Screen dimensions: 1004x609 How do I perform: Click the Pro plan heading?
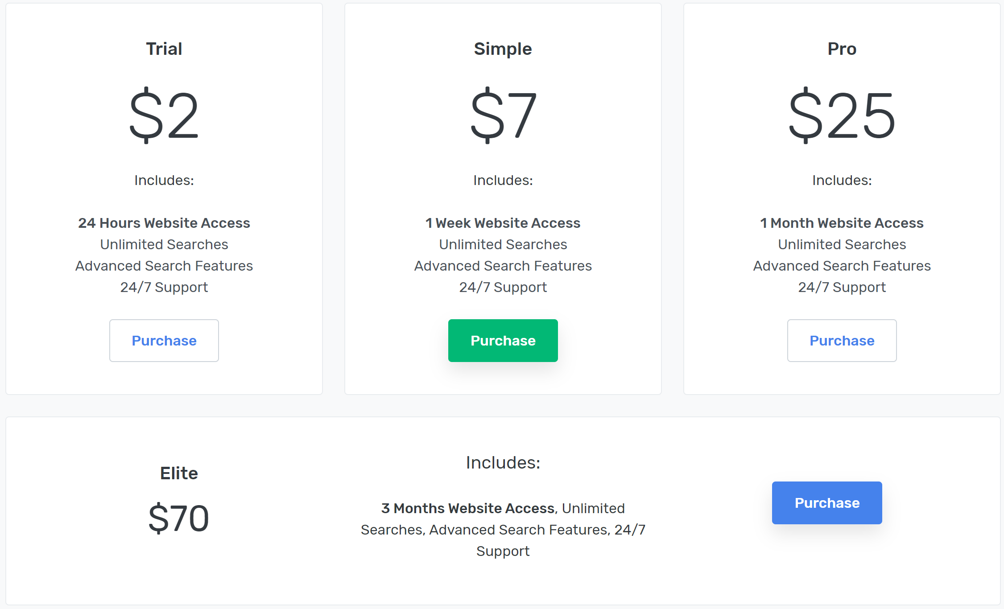842,49
